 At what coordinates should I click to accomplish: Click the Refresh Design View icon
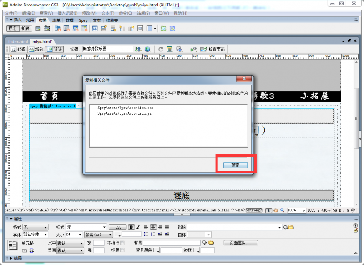(x=161, y=49)
